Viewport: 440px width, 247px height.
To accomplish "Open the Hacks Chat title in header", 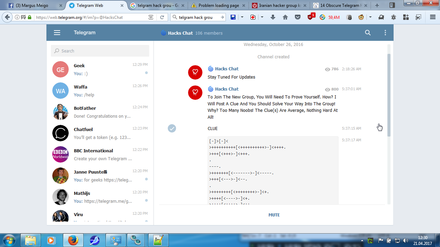I will pyautogui.click(x=180, y=33).
